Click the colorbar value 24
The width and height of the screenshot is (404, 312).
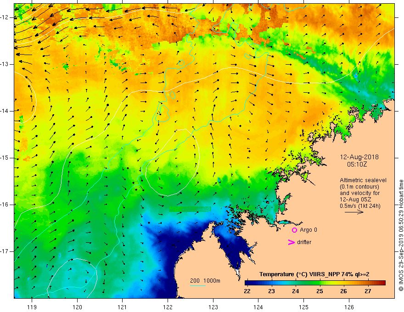[296, 291]
